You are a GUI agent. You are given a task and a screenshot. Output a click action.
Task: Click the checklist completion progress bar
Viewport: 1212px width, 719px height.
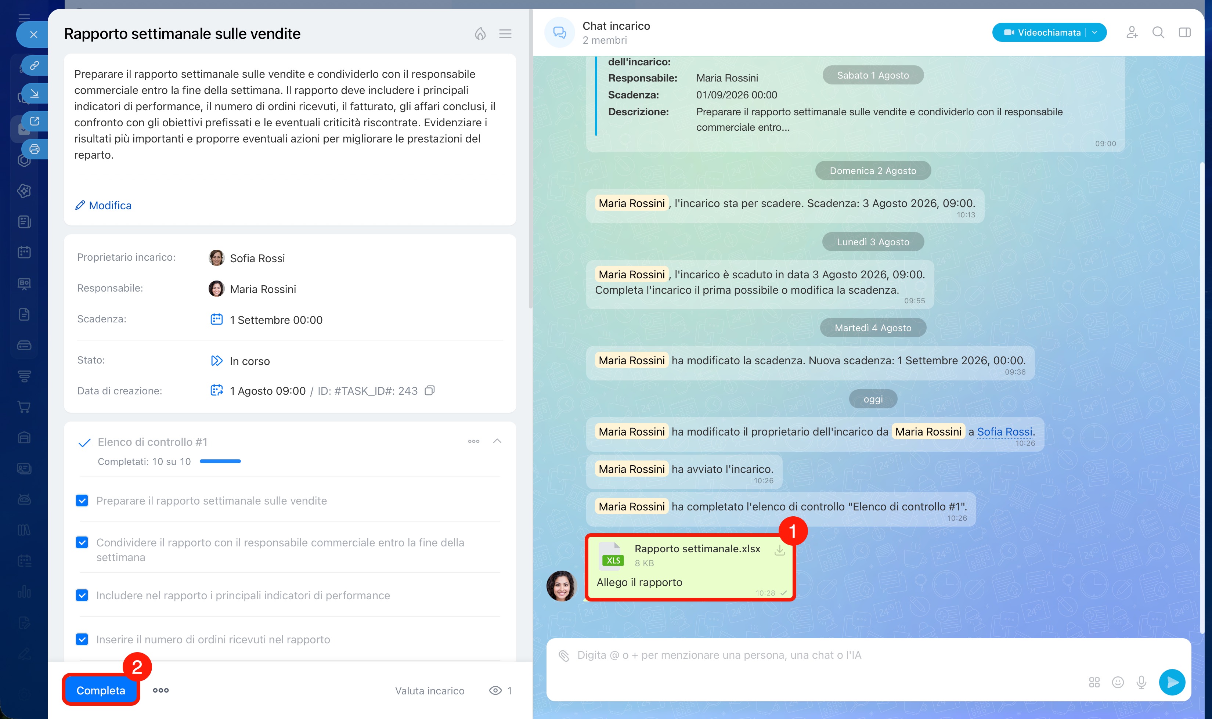coord(220,461)
